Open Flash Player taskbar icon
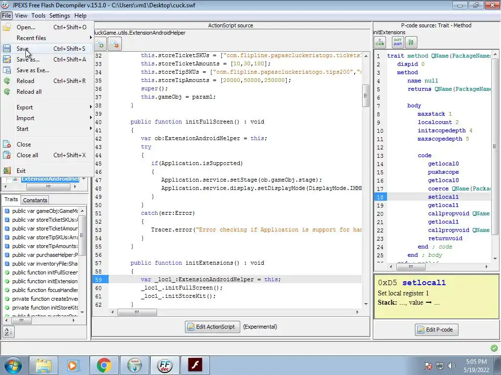 coord(195,365)
